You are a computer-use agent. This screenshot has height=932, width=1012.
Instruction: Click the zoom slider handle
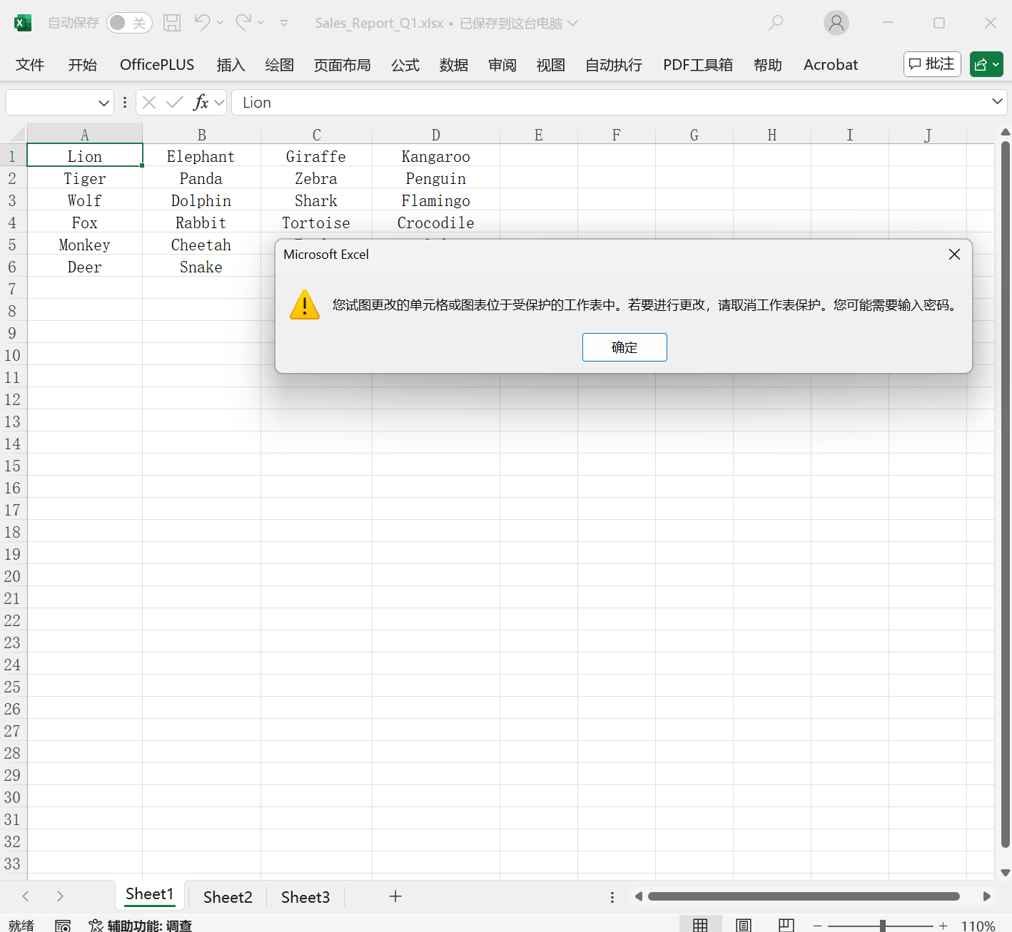[883, 926]
